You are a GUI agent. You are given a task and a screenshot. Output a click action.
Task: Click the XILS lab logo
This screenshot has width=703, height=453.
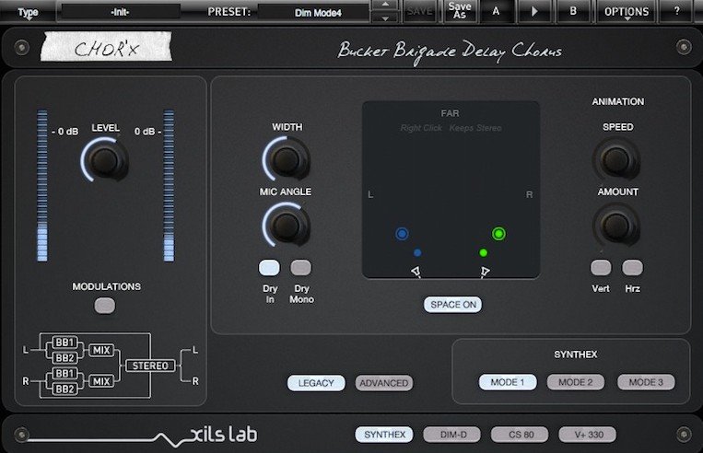pyautogui.click(x=223, y=434)
